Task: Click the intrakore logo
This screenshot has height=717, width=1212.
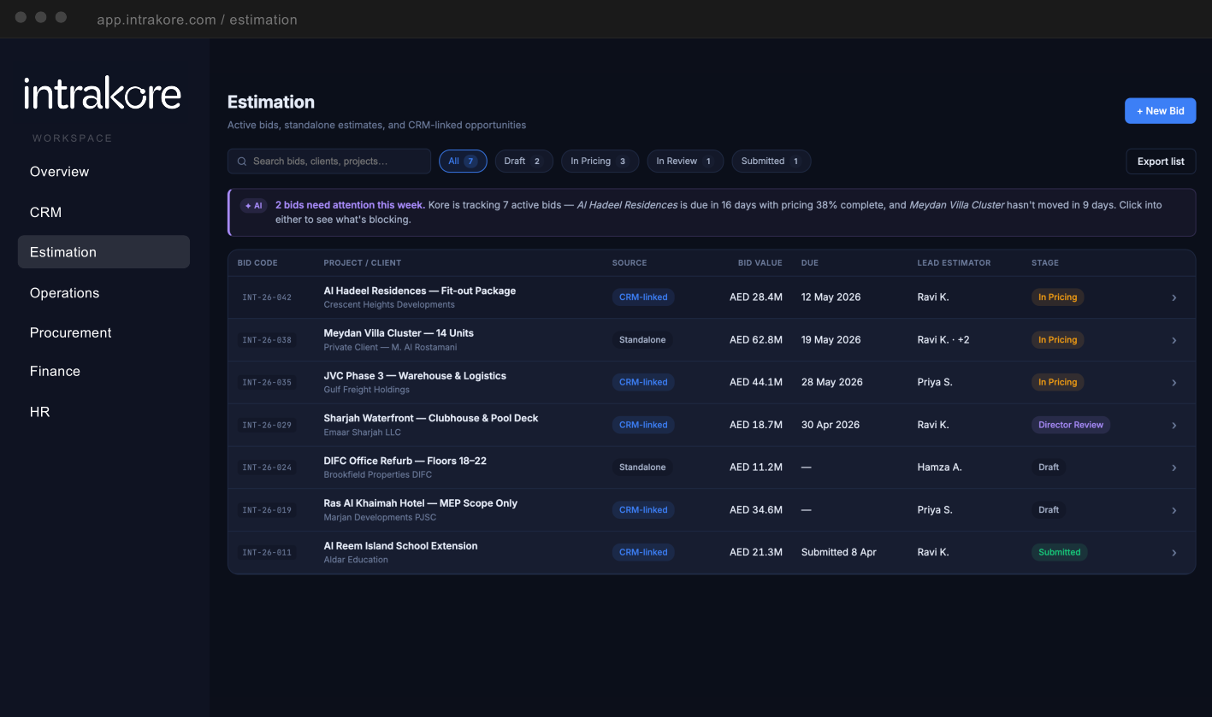Action: click(103, 93)
